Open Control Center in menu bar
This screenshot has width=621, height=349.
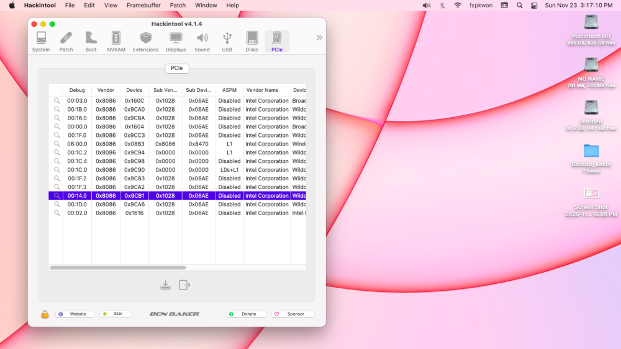coord(534,6)
